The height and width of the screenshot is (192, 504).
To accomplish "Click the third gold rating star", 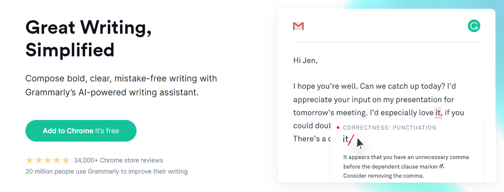I will tap(48, 161).
